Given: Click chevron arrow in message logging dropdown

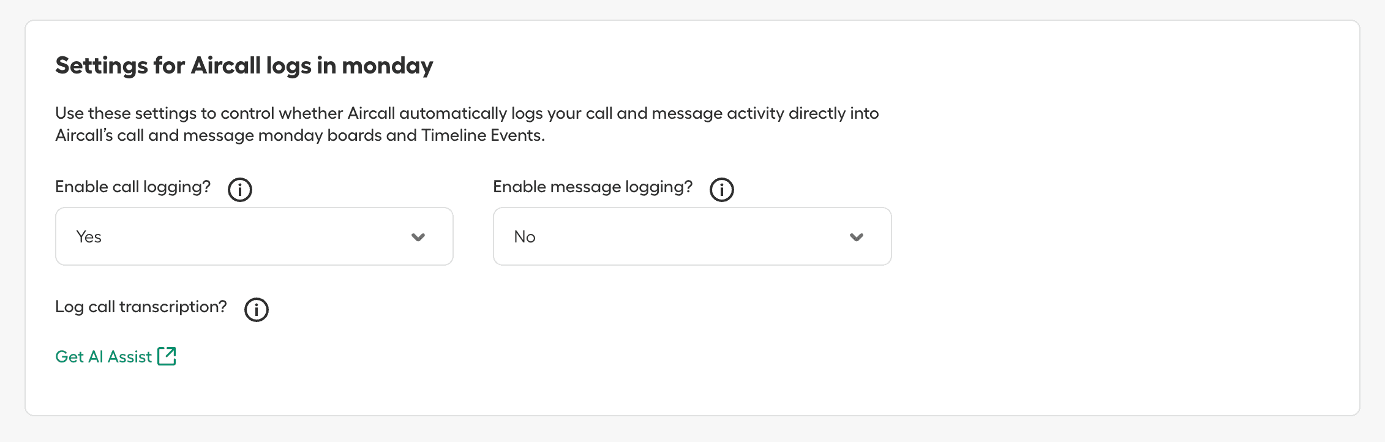Looking at the screenshot, I should tap(856, 237).
